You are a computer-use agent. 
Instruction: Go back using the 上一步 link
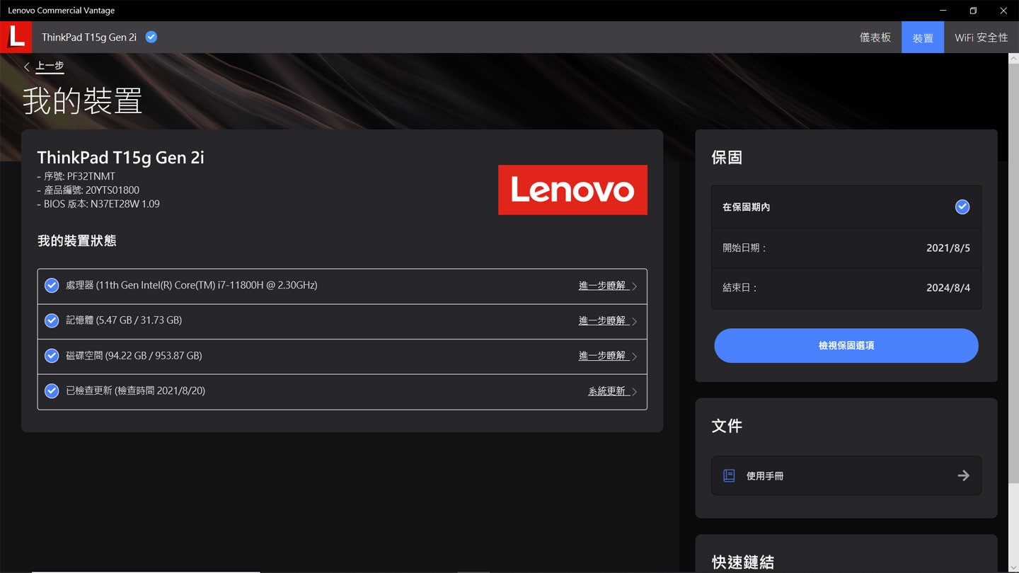pos(50,66)
